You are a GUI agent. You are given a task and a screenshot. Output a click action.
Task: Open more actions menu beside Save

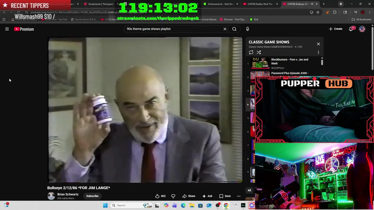[239, 196]
